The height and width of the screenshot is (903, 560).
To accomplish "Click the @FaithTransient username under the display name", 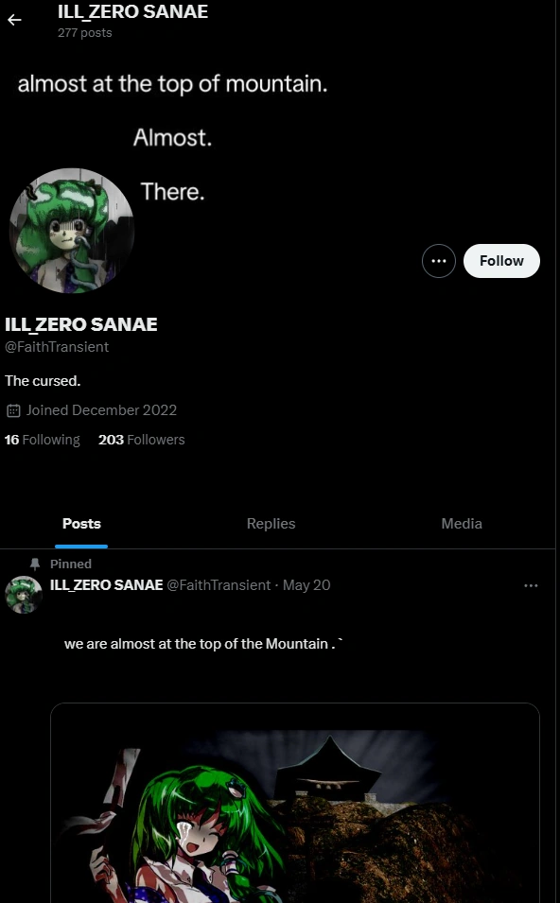I will pos(57,346).
